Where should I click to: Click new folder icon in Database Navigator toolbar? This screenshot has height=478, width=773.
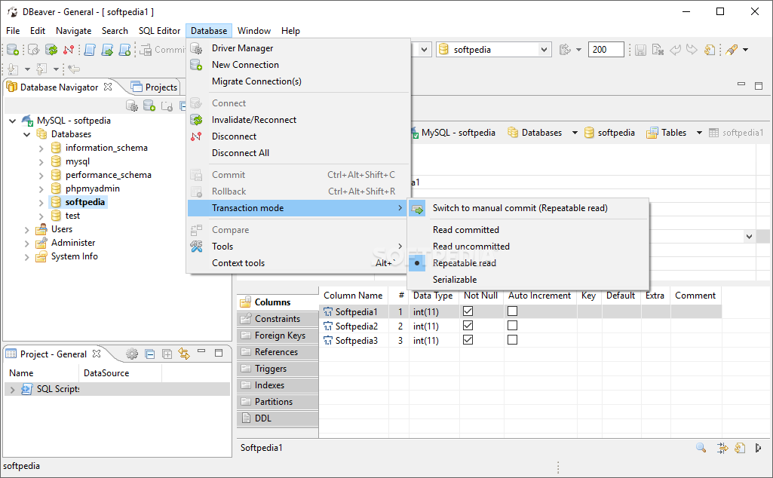[x=167, y=106]
